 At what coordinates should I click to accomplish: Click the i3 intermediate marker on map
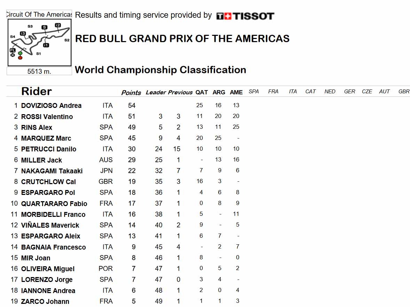23,33
